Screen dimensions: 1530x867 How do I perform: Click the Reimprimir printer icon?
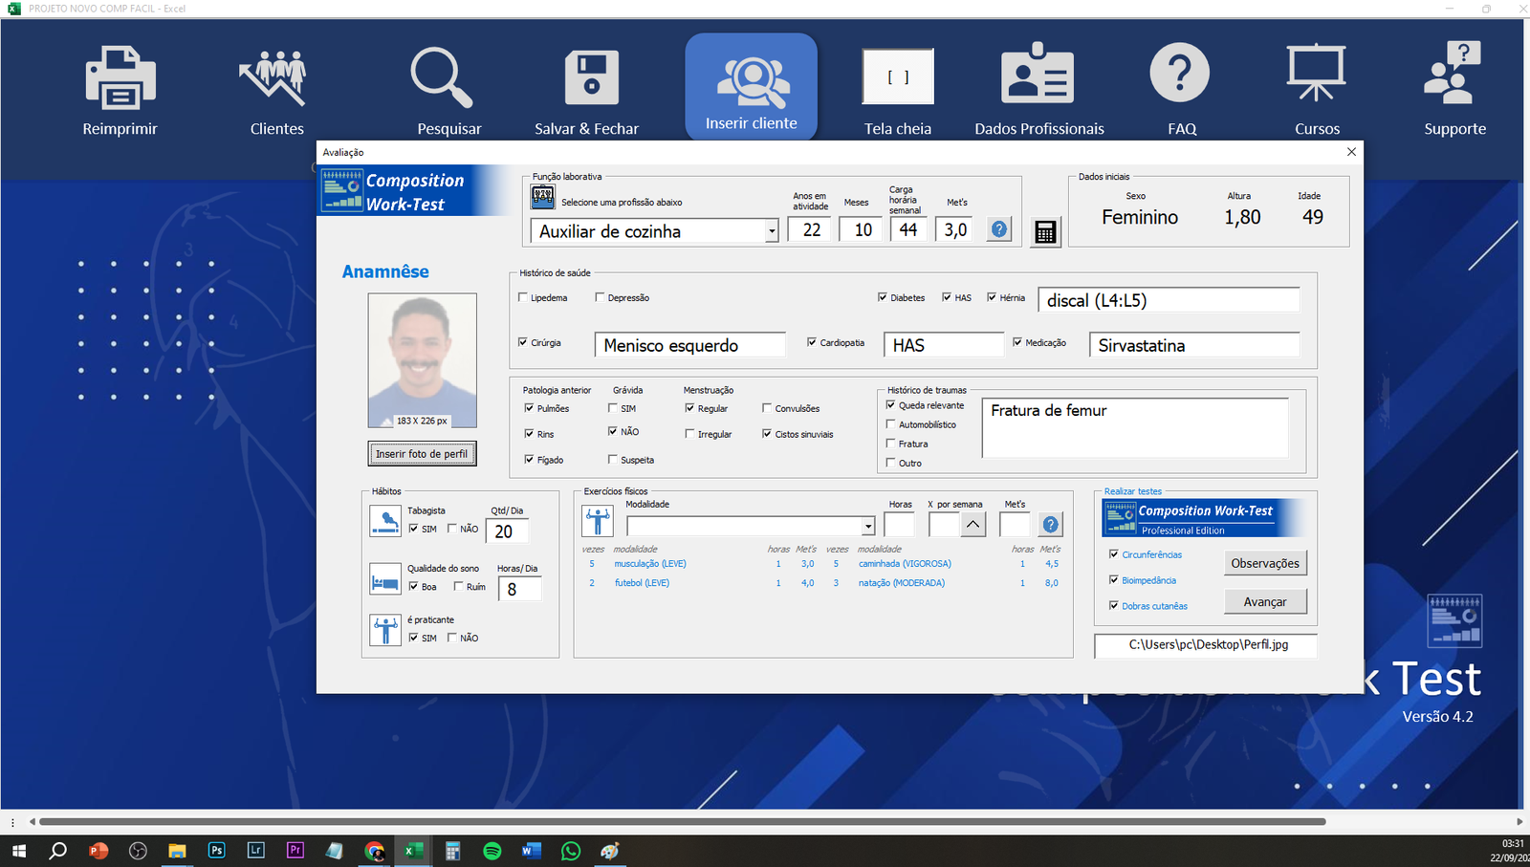click(x=120, y=77)
